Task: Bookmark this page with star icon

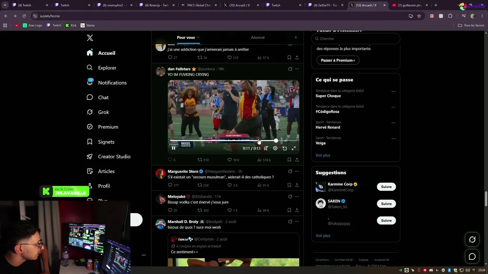Action: (419, 16)
